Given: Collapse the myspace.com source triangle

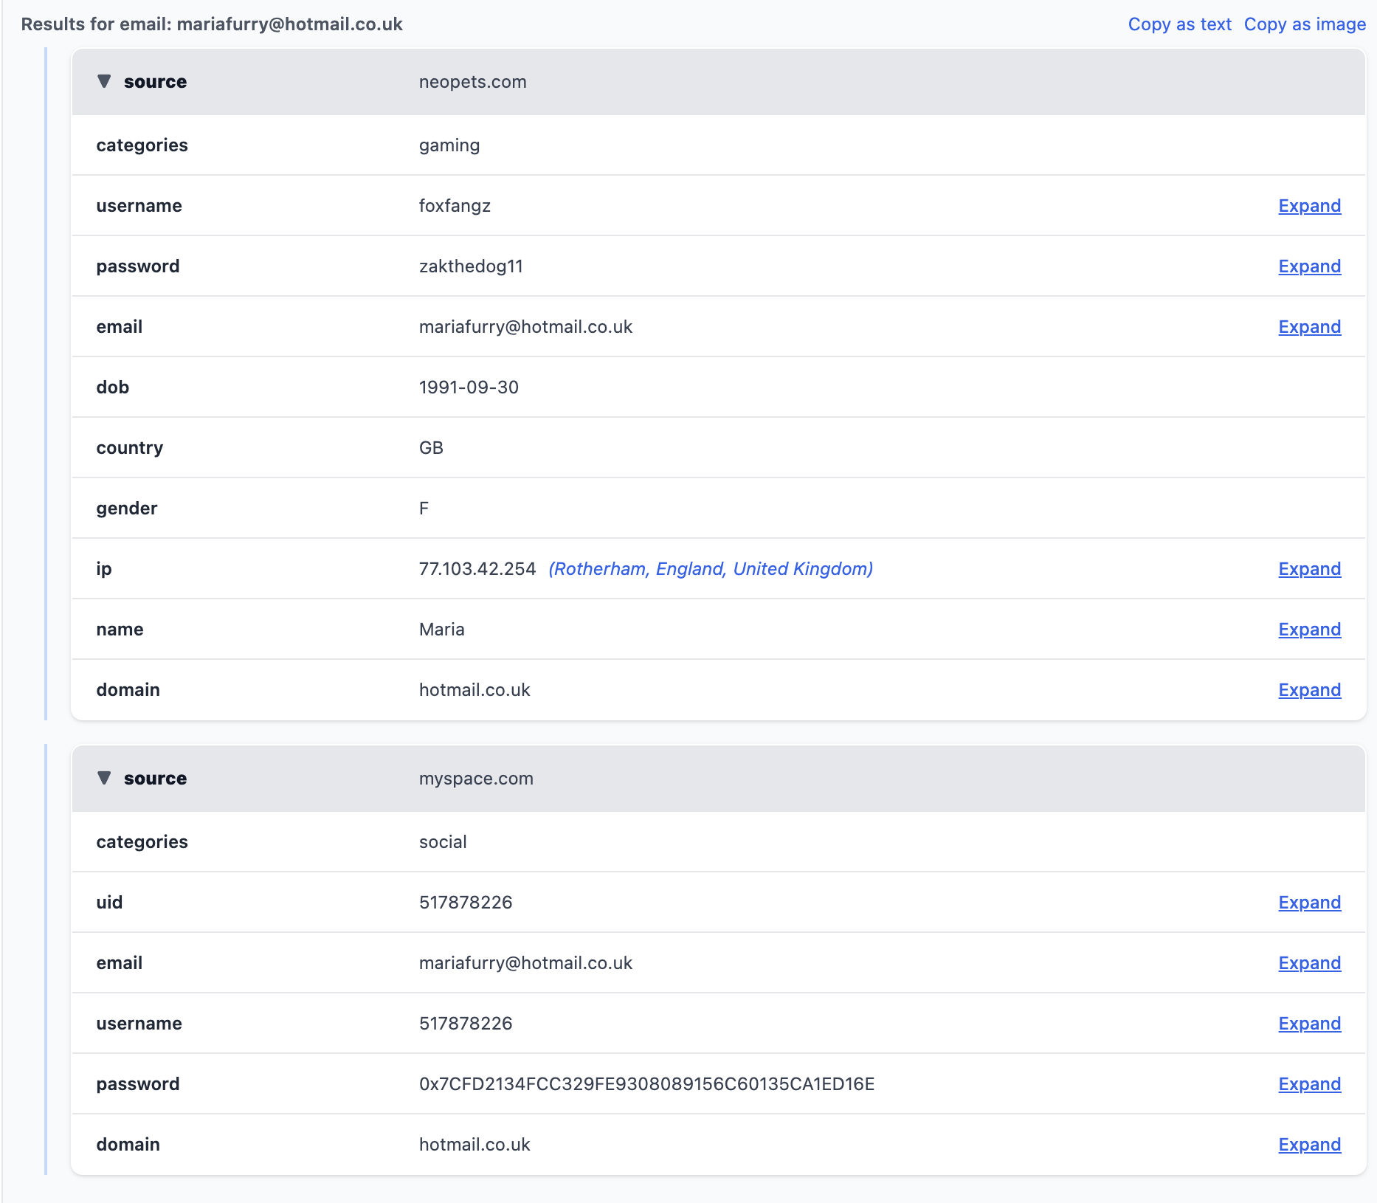Looking at the screenshot, I should pyautogui.click(x=104, y=778).
